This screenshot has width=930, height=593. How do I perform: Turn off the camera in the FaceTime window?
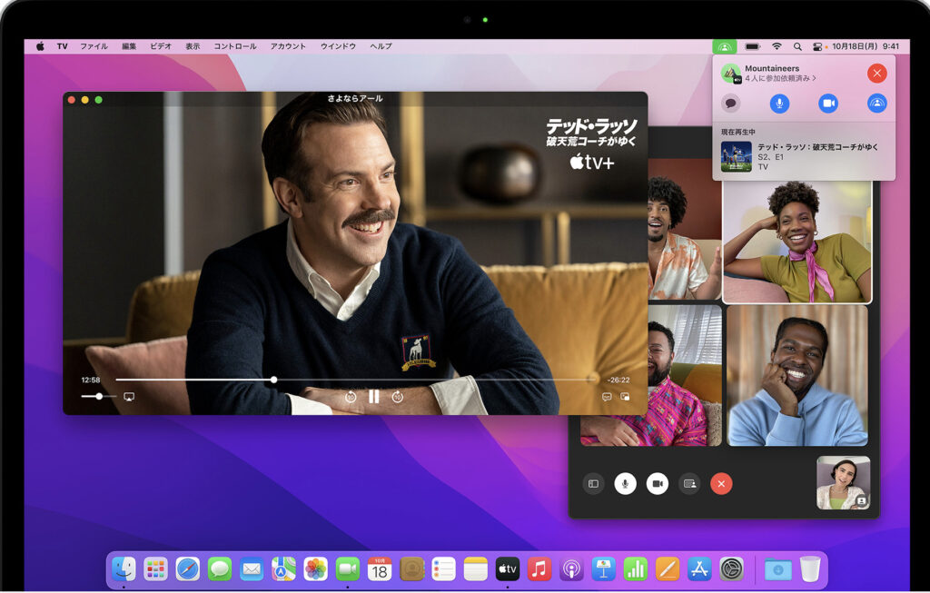pos(658,484)
